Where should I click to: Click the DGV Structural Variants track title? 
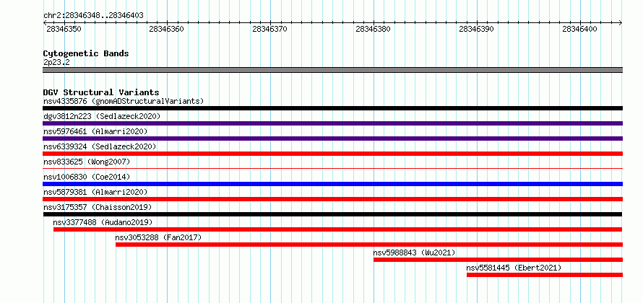101,92
